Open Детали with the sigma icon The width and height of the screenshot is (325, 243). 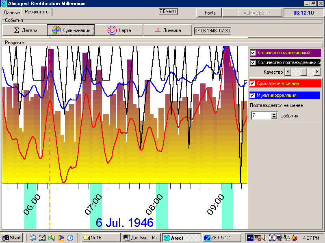coord(25,30)
